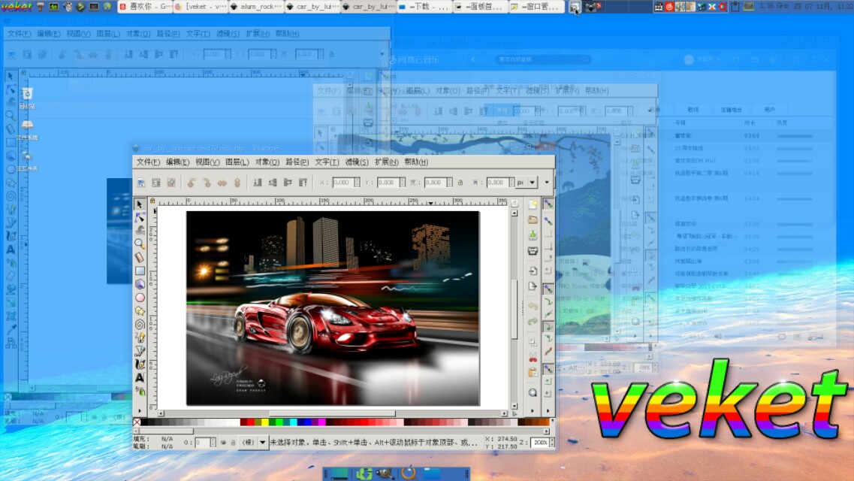Select the Ellipse circle tool
This screenshot has height=481, width=854.
140,298
